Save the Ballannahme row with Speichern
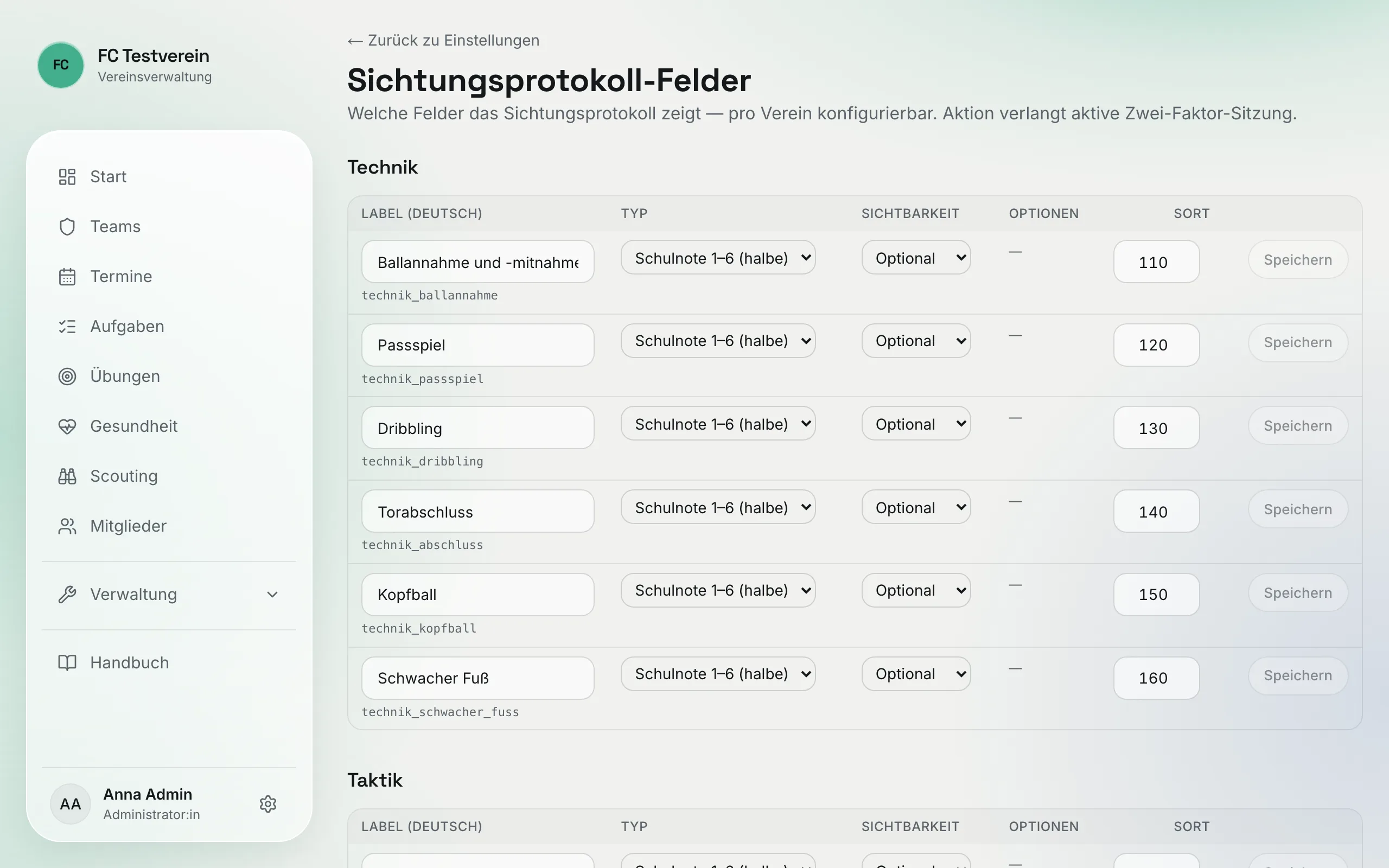Screen dimensions: 1389x868 point(1298,259)
